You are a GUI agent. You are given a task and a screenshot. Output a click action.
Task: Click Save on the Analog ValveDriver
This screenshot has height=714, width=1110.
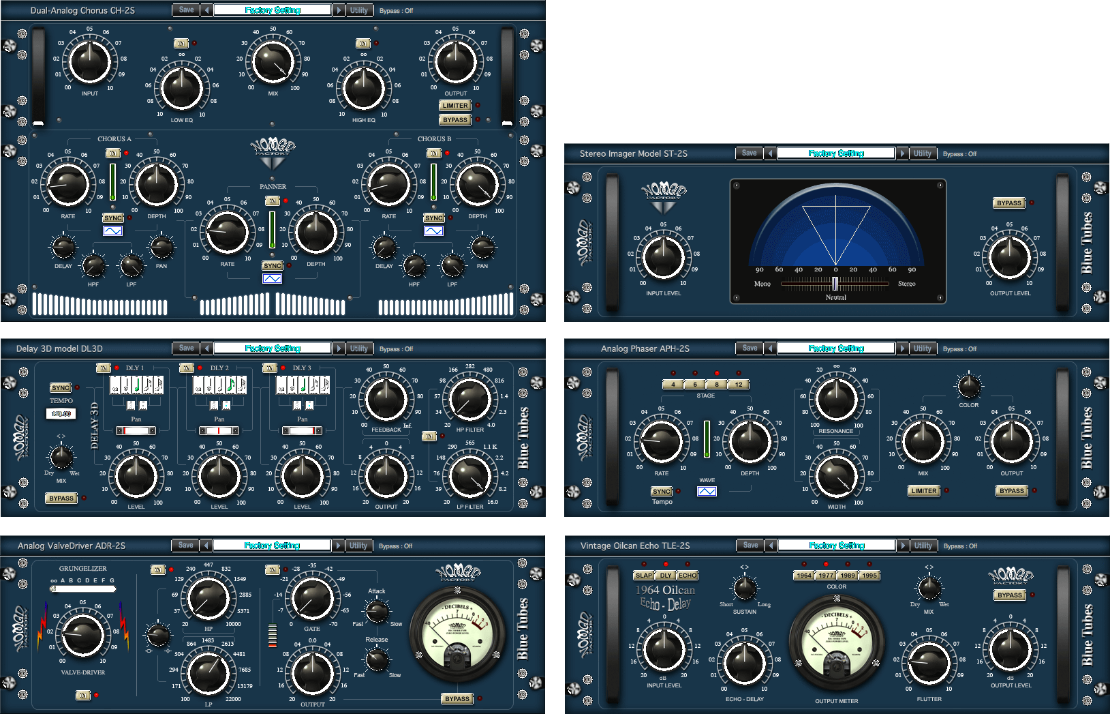[x=185, y=545]
